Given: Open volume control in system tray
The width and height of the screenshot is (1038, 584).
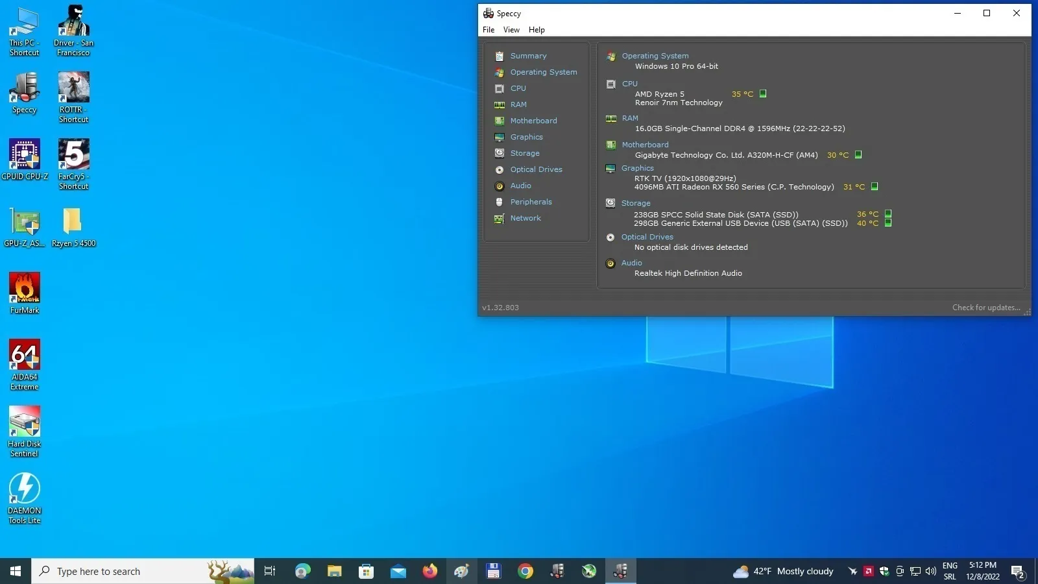Looking at the screenshot, I should point(931,571).
